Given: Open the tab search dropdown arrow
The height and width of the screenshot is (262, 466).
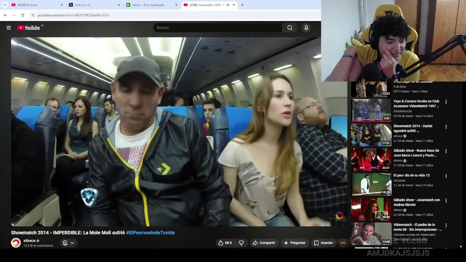Looking at the screenshot, I should pos(5,5).
